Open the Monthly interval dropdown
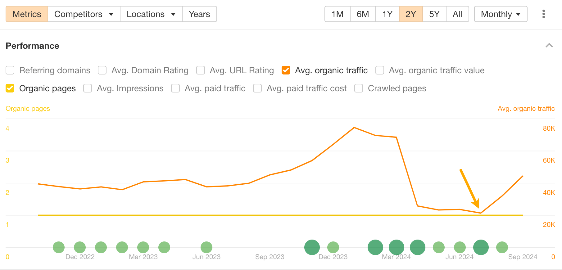 501,14
